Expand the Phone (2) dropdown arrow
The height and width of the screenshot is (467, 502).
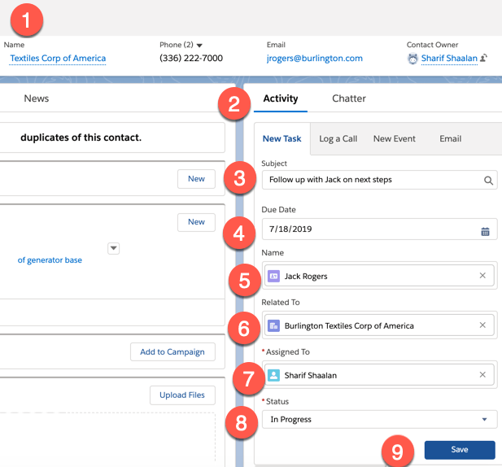[199, 46]
